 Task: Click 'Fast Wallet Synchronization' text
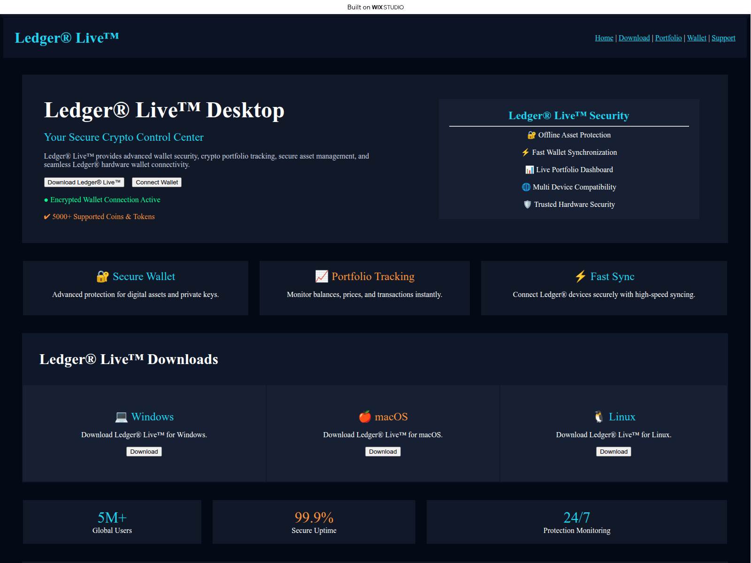pyautogui.click(x=575, y=152)
